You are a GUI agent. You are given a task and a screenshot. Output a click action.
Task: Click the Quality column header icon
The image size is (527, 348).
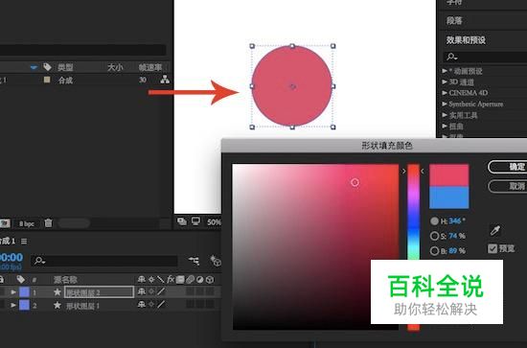[161, 279]
